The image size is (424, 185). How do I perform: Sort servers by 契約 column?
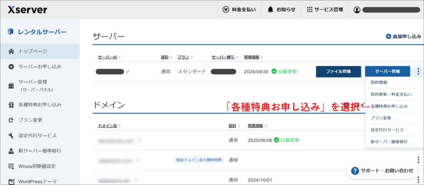pyautogui.click(x=166, y=58)
